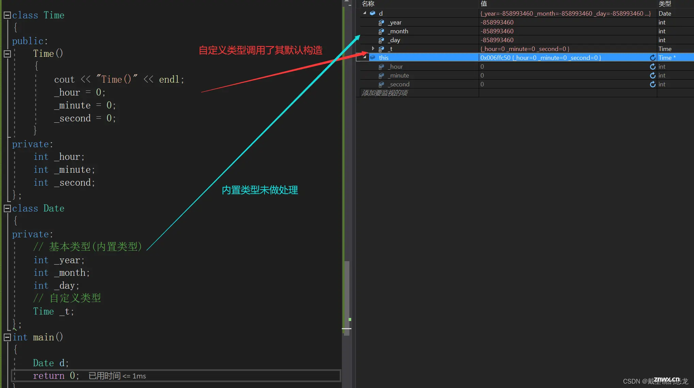Click the 'Time _t;' member declaration
694x388 pixels.
53,311
